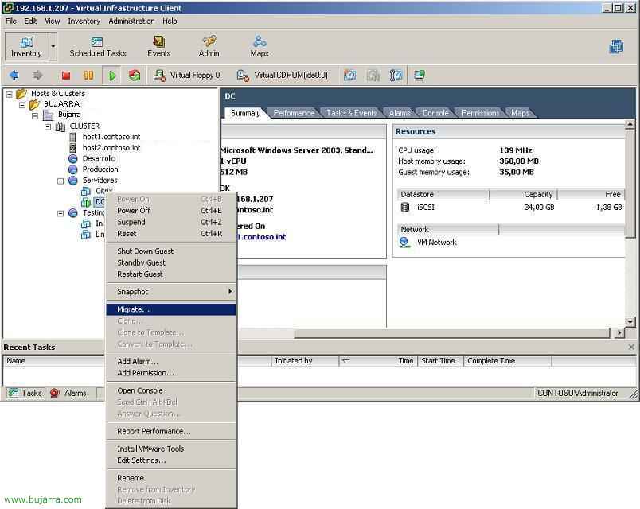Collapse the Servidores resource pool

[x=60, y=181]
